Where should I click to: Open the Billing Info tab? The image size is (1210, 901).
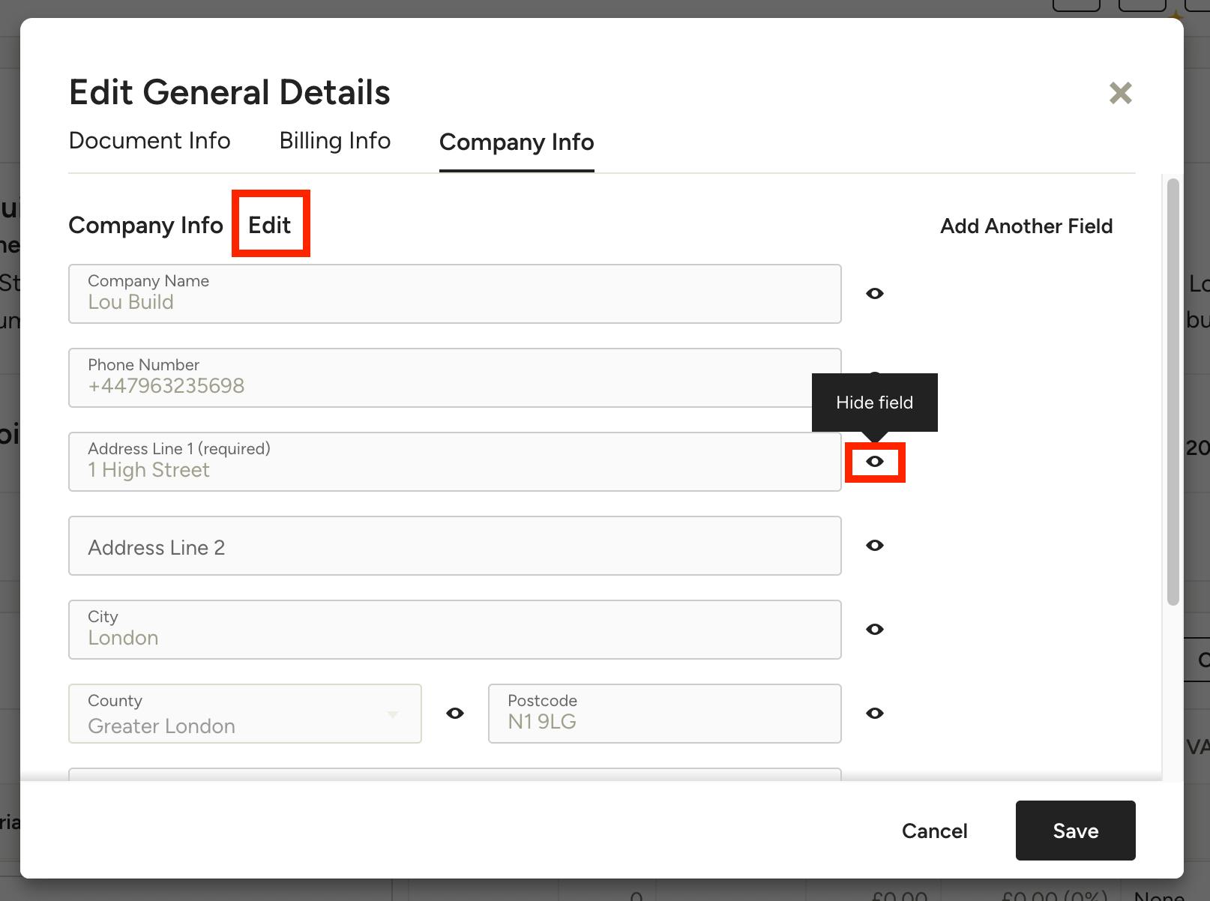click(x=335, y=141)
